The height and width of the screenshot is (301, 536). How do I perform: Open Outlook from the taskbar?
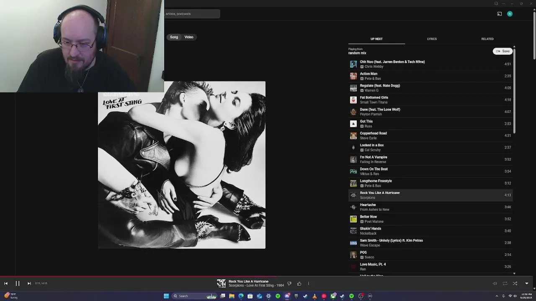click(x=259, y=296)
